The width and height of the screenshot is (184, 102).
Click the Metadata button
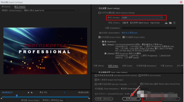click(104, 99)
